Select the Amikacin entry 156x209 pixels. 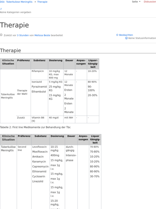(x=38, y=157)
